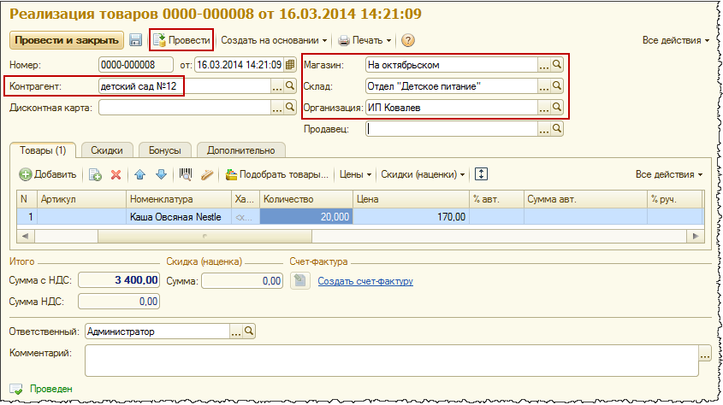
Task: Open help with the question mark icon
Action: [x=407, y=40]
